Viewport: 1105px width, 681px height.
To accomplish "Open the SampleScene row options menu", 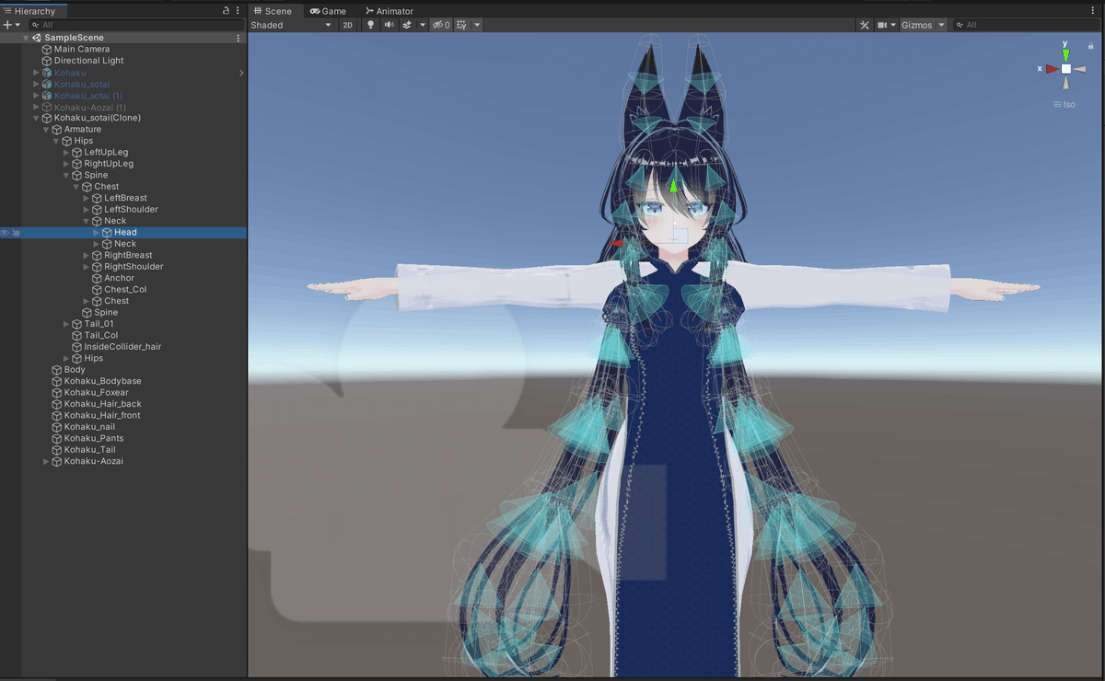I will click(238, 38).
